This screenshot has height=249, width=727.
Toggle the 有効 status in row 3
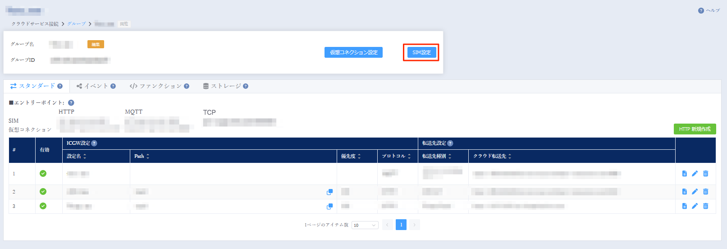43,206
